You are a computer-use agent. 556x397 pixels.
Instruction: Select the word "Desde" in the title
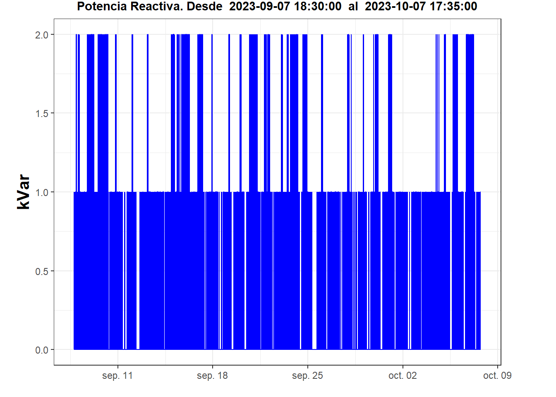[x=204, y=7]
